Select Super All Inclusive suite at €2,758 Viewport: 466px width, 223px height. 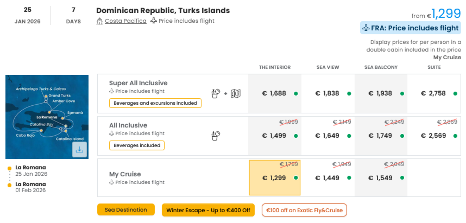(434, 93)
